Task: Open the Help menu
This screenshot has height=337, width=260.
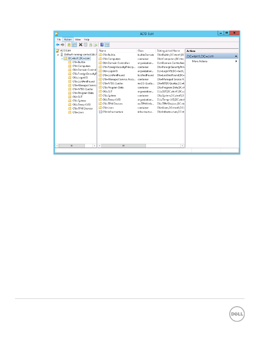Action: [87, 40]
